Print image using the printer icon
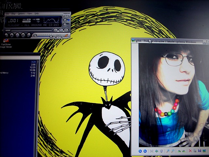Screen dimensions: 209x157 [x=195, y=151]
